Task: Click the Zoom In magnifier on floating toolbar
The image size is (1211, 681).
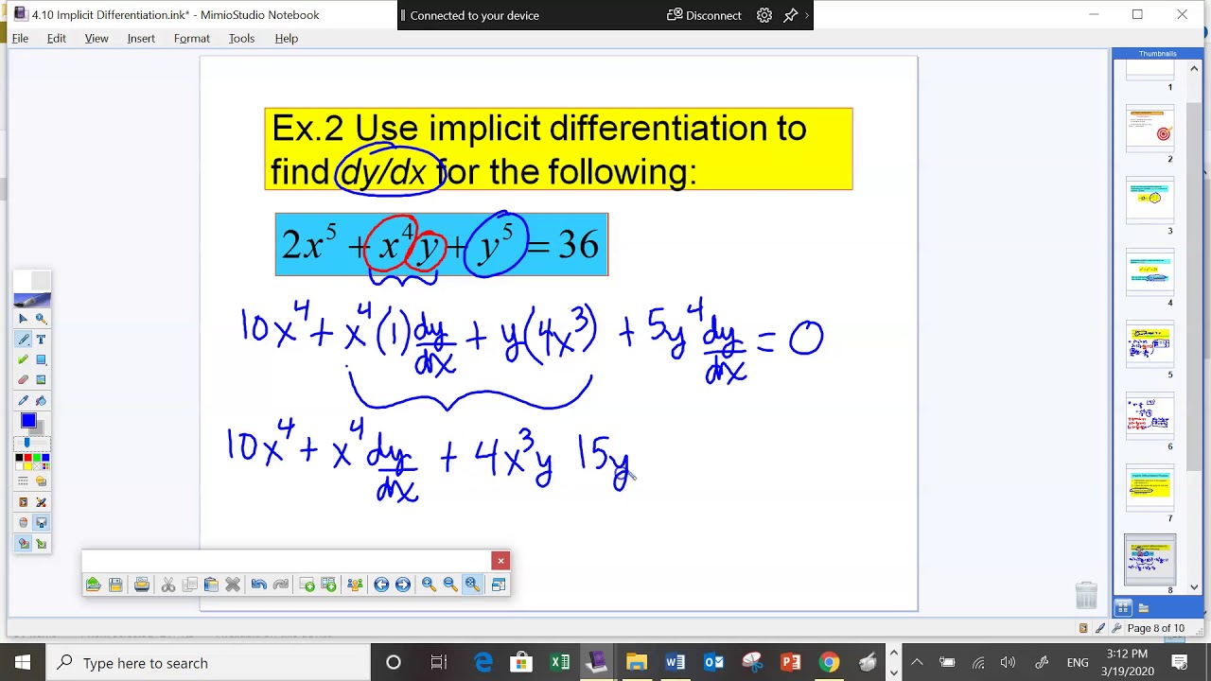Action: tap(429, 585)
